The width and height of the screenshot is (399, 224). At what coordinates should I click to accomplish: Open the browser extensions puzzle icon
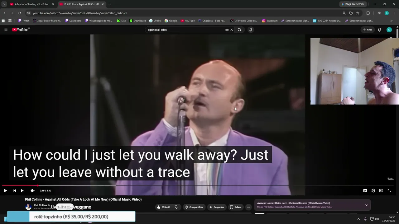(x=368, y=13)
